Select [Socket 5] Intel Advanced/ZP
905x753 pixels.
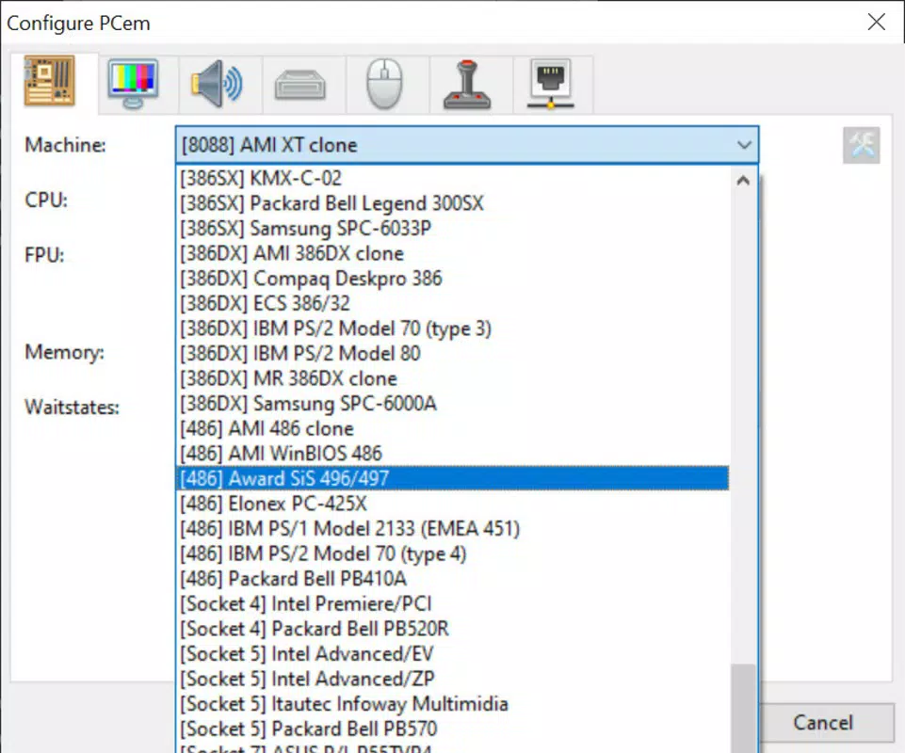452,679
